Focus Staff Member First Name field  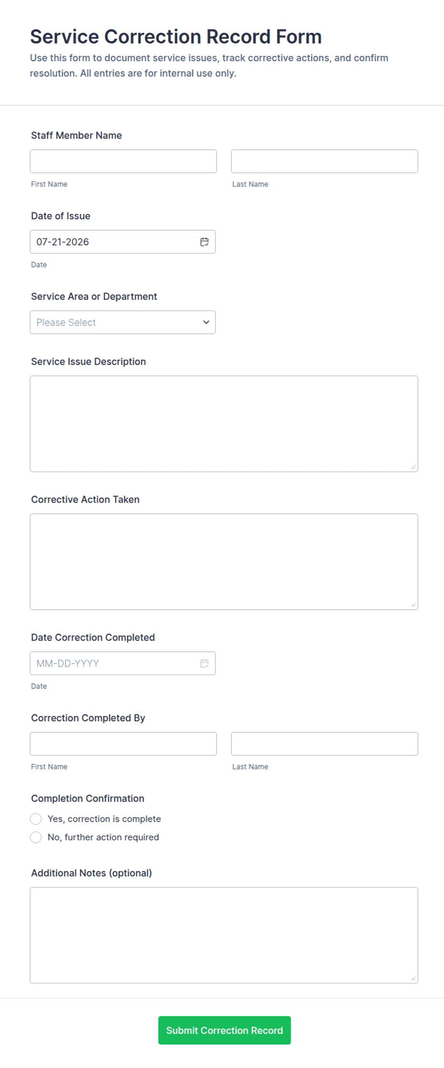(x=123, y=161)
